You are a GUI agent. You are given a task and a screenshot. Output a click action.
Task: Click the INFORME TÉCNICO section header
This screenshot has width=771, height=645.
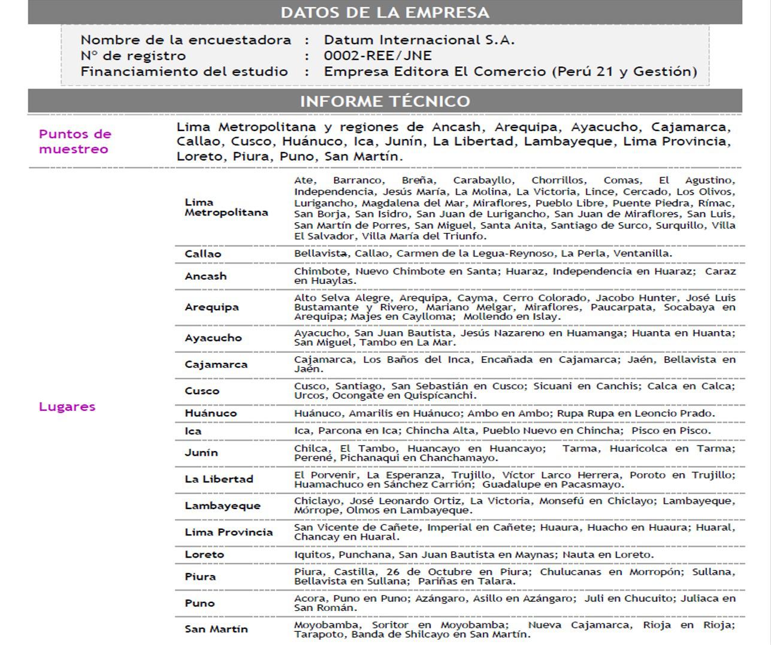click(x=385, y=101)
